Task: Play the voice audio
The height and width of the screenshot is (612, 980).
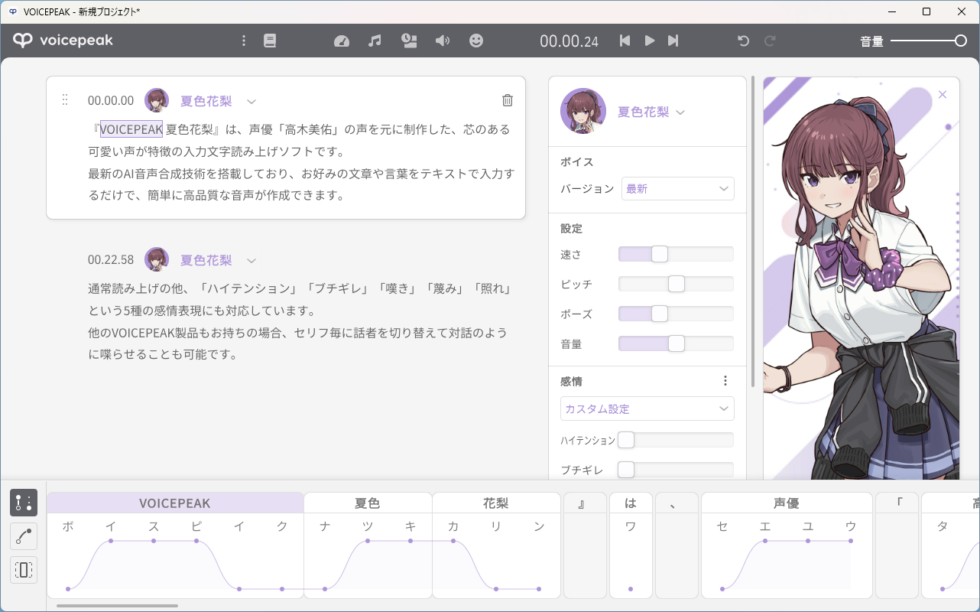Action: pyautogui.click(x=649, y=41)
